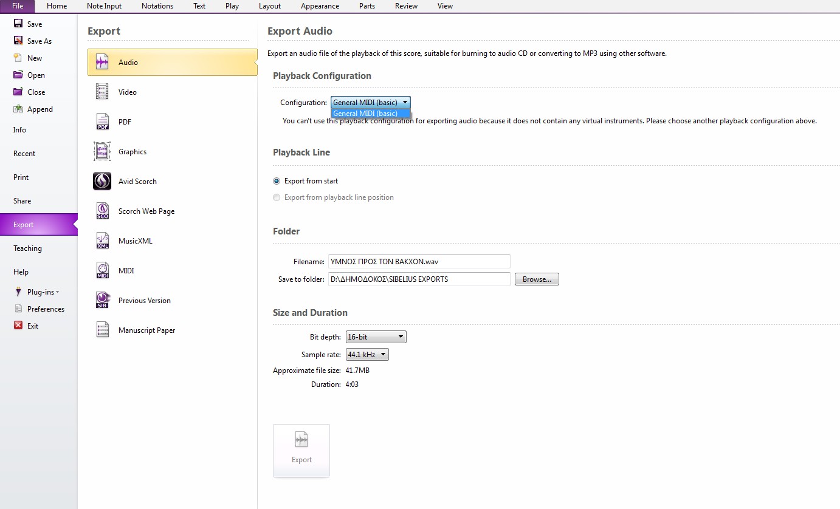Expand the Plug-ins submenu arrow
The width and height of the screenshot is (840, 509).
(x=57, y=292)
